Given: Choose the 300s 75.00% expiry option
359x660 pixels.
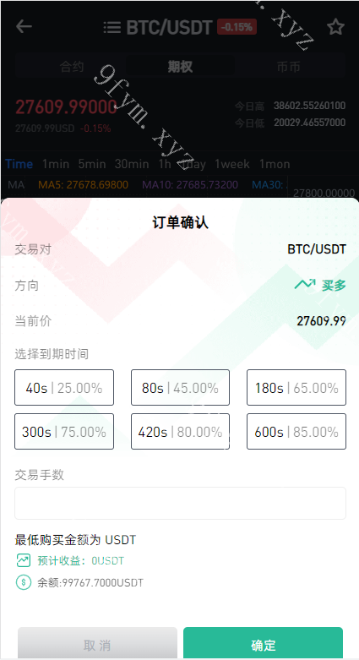Looking at the screenshot, I should [64, 432].
